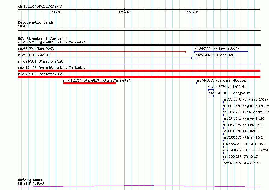The width and height of the screenshot is (269, 190).
Task: Click the nsv1078731 (Thareja2015) variant span
Action: (x=211, y=96)
